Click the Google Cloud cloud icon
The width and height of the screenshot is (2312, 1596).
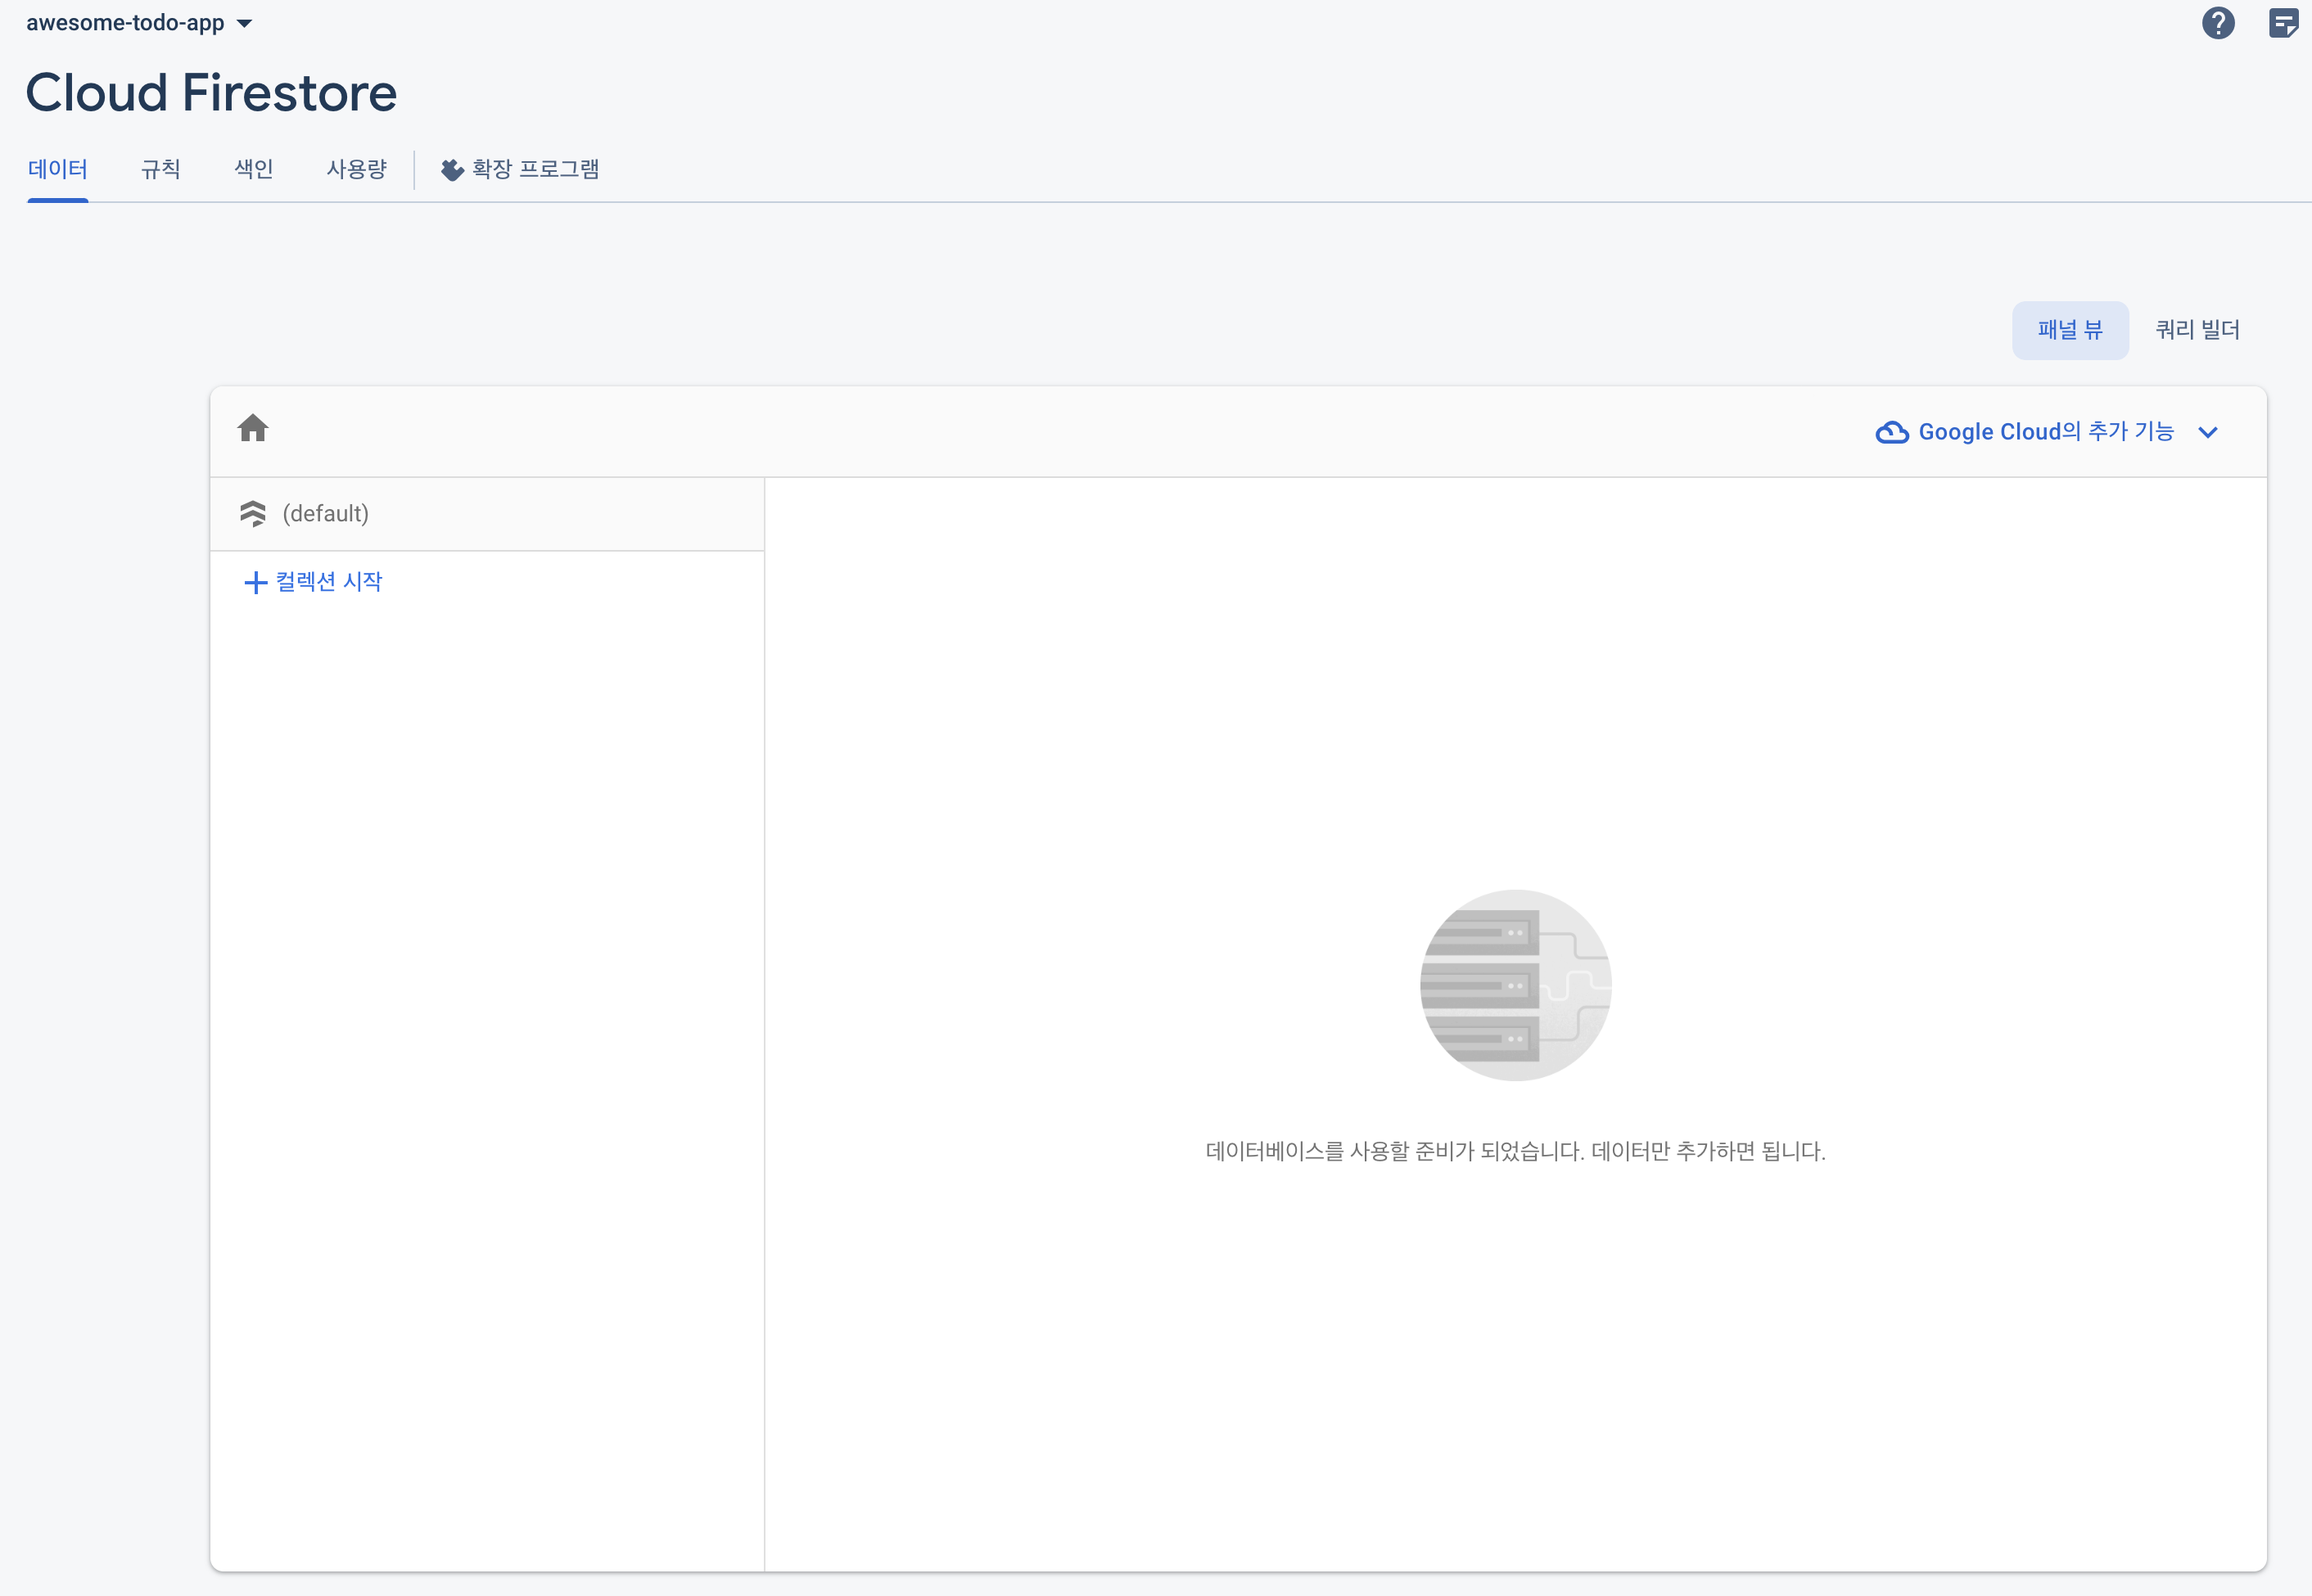(x=1892, y=432)
